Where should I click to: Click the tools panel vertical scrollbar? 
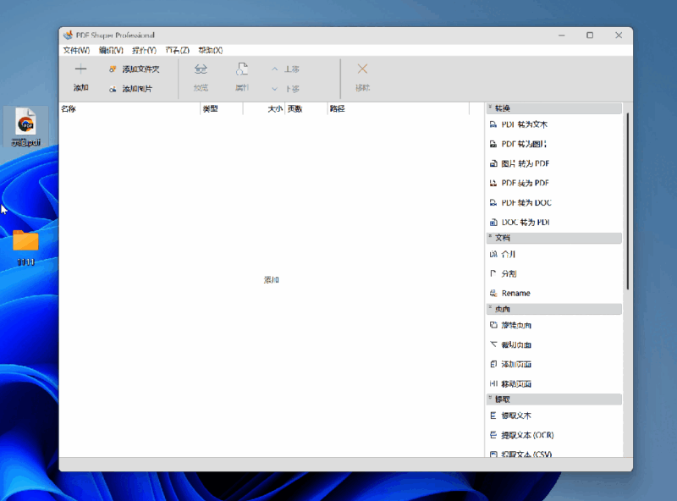(627, 201)
